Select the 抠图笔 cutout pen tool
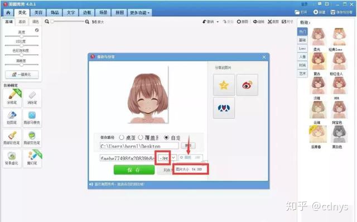The height and width of the screenshot is (222, 357). 12,118
